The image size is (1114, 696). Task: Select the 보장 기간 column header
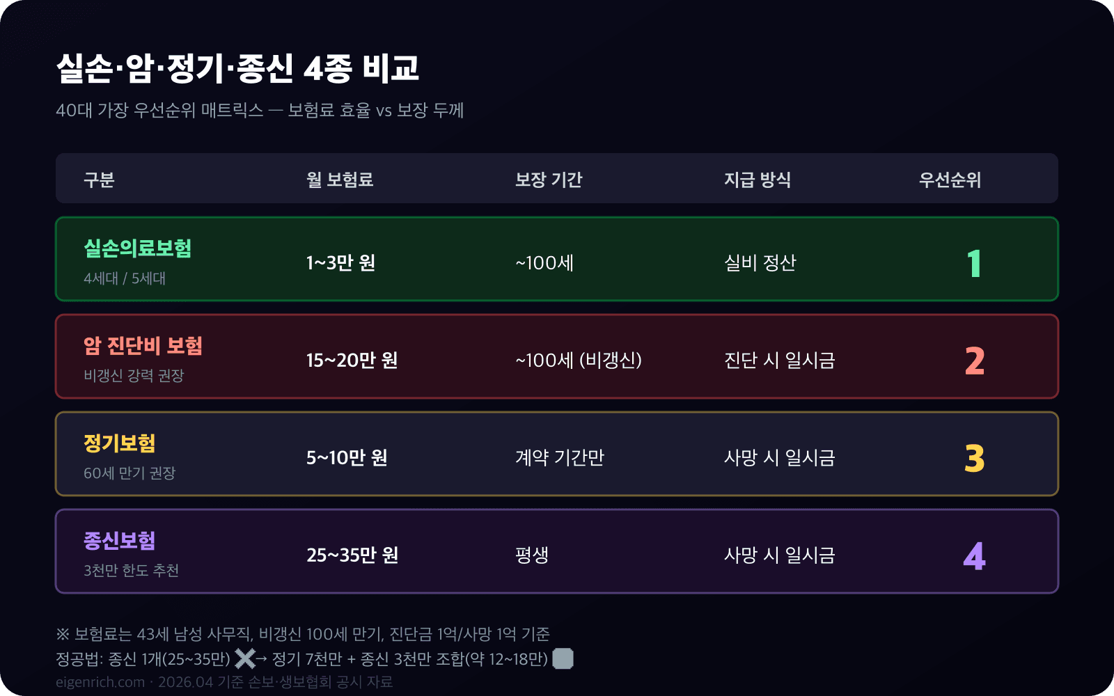point(549,180)
